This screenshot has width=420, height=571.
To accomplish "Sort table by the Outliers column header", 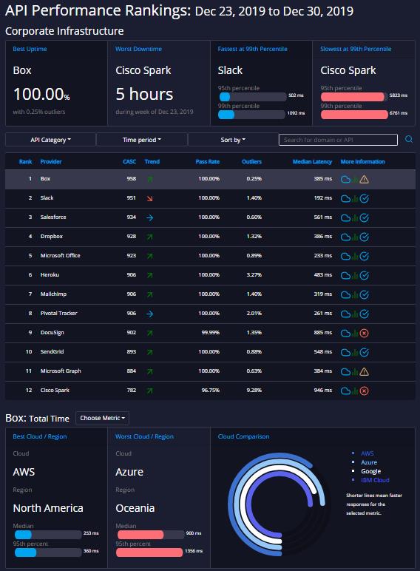I will (x=252, y=162).
